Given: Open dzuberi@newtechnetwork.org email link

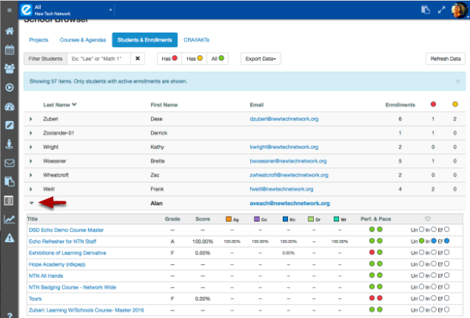Looking at the screenshot, I should [x=284, y=119].
